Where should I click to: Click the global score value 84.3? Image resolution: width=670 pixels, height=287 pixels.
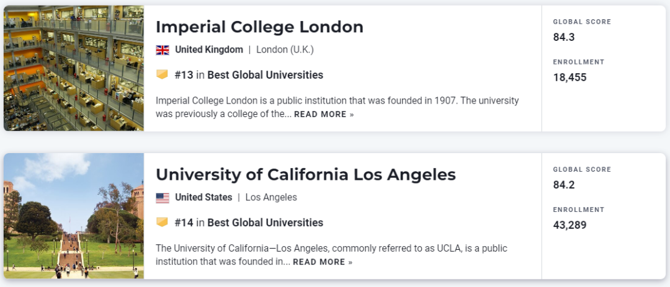[564, 38]
